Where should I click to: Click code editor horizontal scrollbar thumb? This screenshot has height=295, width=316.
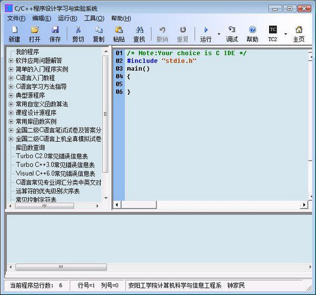pyautogui.click(x=139, y=205)
